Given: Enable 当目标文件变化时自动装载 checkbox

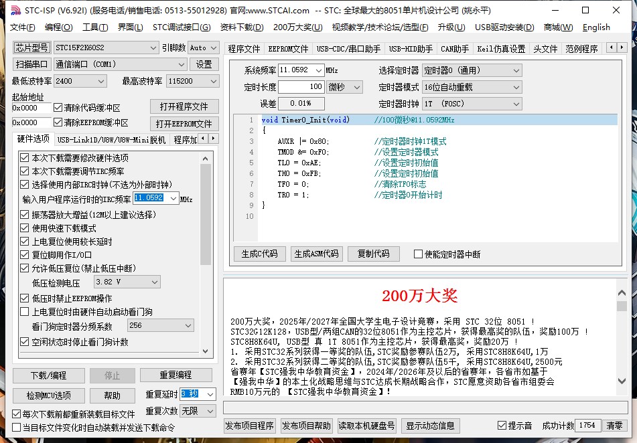Looking at the screenshot, I should tap(16, 427).
